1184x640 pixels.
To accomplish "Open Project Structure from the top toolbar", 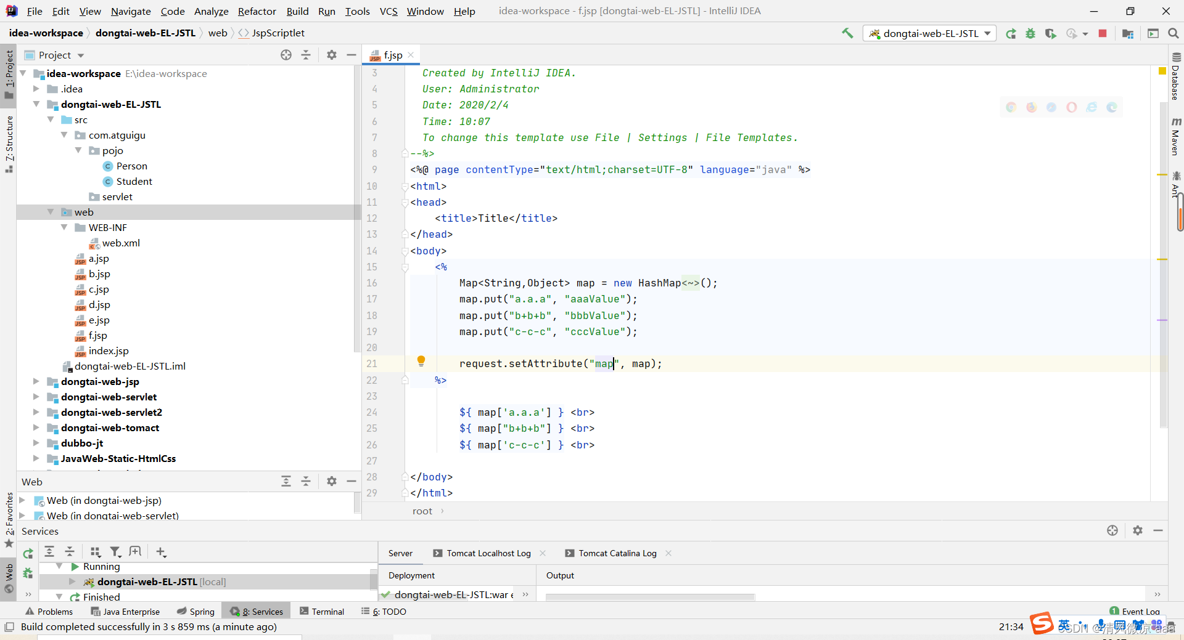I will click(1128, 33).
